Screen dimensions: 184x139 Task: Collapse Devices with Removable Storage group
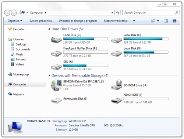pos(49,75)
